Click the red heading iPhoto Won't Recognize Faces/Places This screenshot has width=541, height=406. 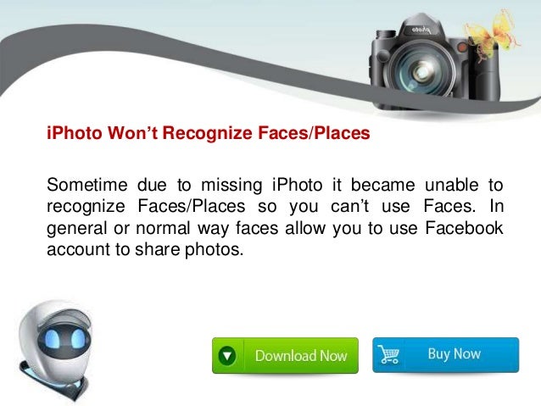pos(209,133)
